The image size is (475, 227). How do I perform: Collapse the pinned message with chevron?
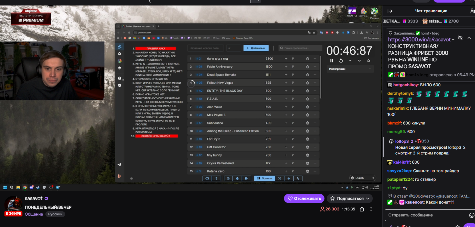click(x=469, y=38)
